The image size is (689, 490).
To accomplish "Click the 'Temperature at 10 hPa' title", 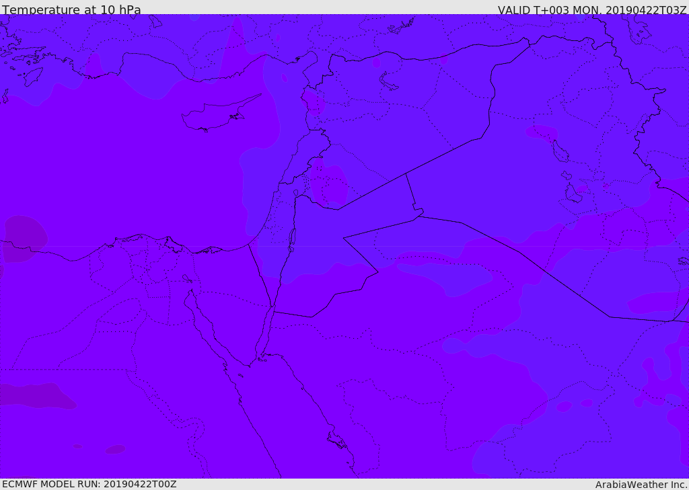I will [71, 9].
